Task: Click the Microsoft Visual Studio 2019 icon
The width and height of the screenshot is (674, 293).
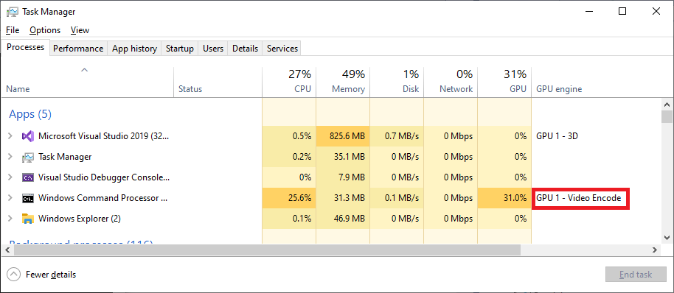Action: (27, 136)
